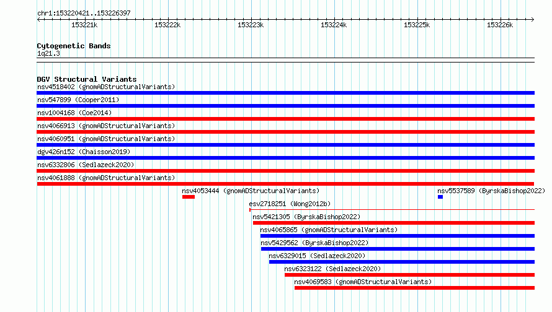Image resolution: width=552 pixels, height=312 pixels.
Task: Click the 153222k ruler mark
Action: [x=167, y=25]
